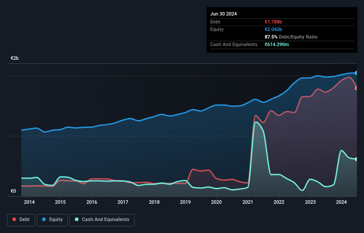This screenshot has width=364, height=233.
Task: Toggle the Cash And Equivalents legend button
Action: (x=102, y=220)
